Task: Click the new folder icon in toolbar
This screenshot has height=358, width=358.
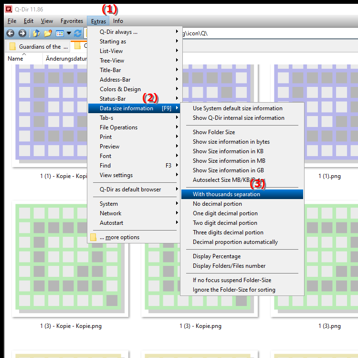Action: (48, 33)
